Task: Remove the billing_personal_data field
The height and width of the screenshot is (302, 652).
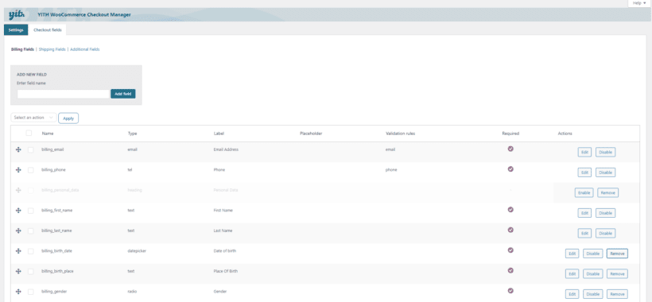Action: (x=608, y=193)
